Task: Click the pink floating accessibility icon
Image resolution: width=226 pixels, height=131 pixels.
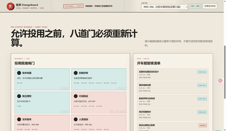Action: 220,81
